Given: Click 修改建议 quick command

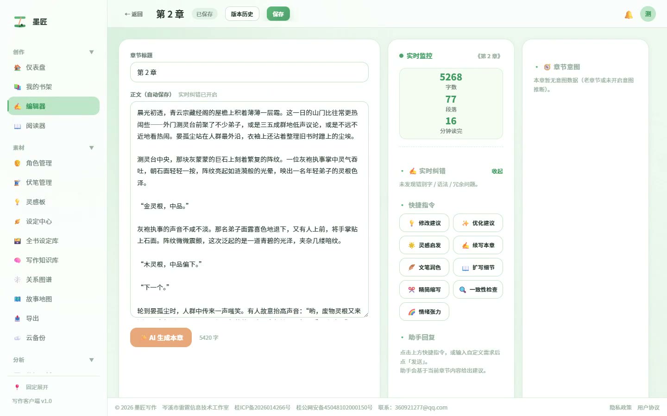Looking at the screenshot, I should tap(424, 223).
